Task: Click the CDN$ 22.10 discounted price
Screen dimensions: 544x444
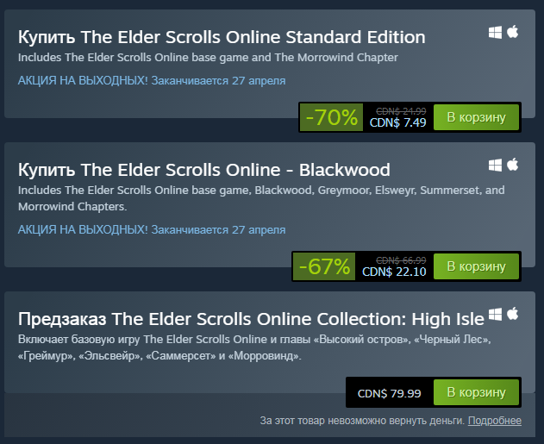Action: 394,272
